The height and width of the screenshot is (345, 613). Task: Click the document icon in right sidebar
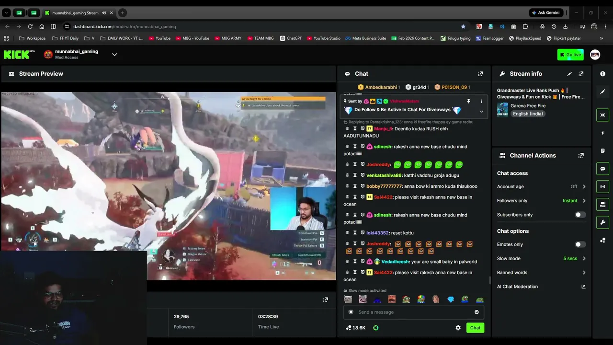(x=602, y=151)
